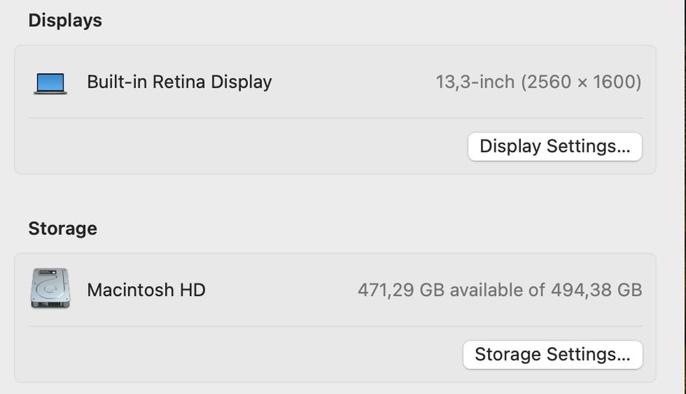Click the divider line in the Displays panel

[335, 118]
